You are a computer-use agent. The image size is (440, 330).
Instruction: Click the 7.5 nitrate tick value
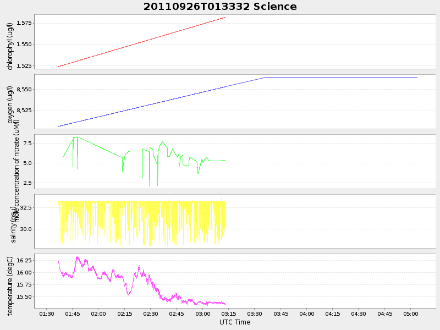(x=28, y=143)
